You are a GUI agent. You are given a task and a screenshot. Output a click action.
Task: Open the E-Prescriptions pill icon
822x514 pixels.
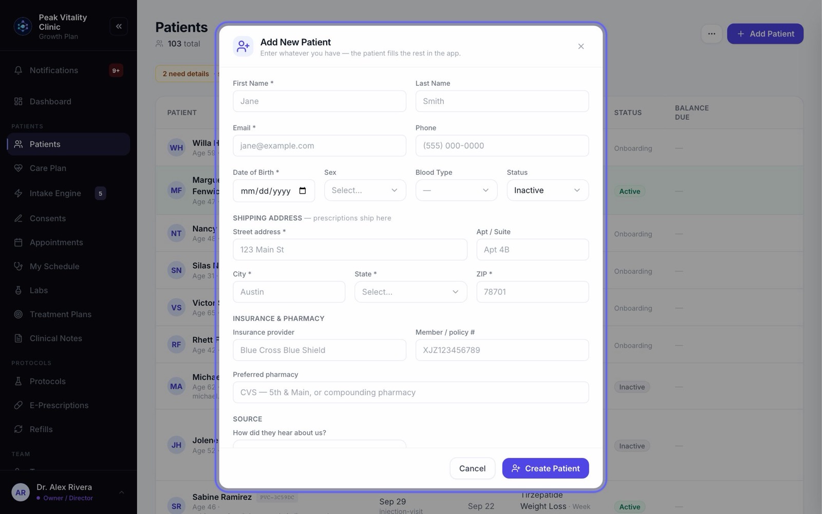coord(18,405)
